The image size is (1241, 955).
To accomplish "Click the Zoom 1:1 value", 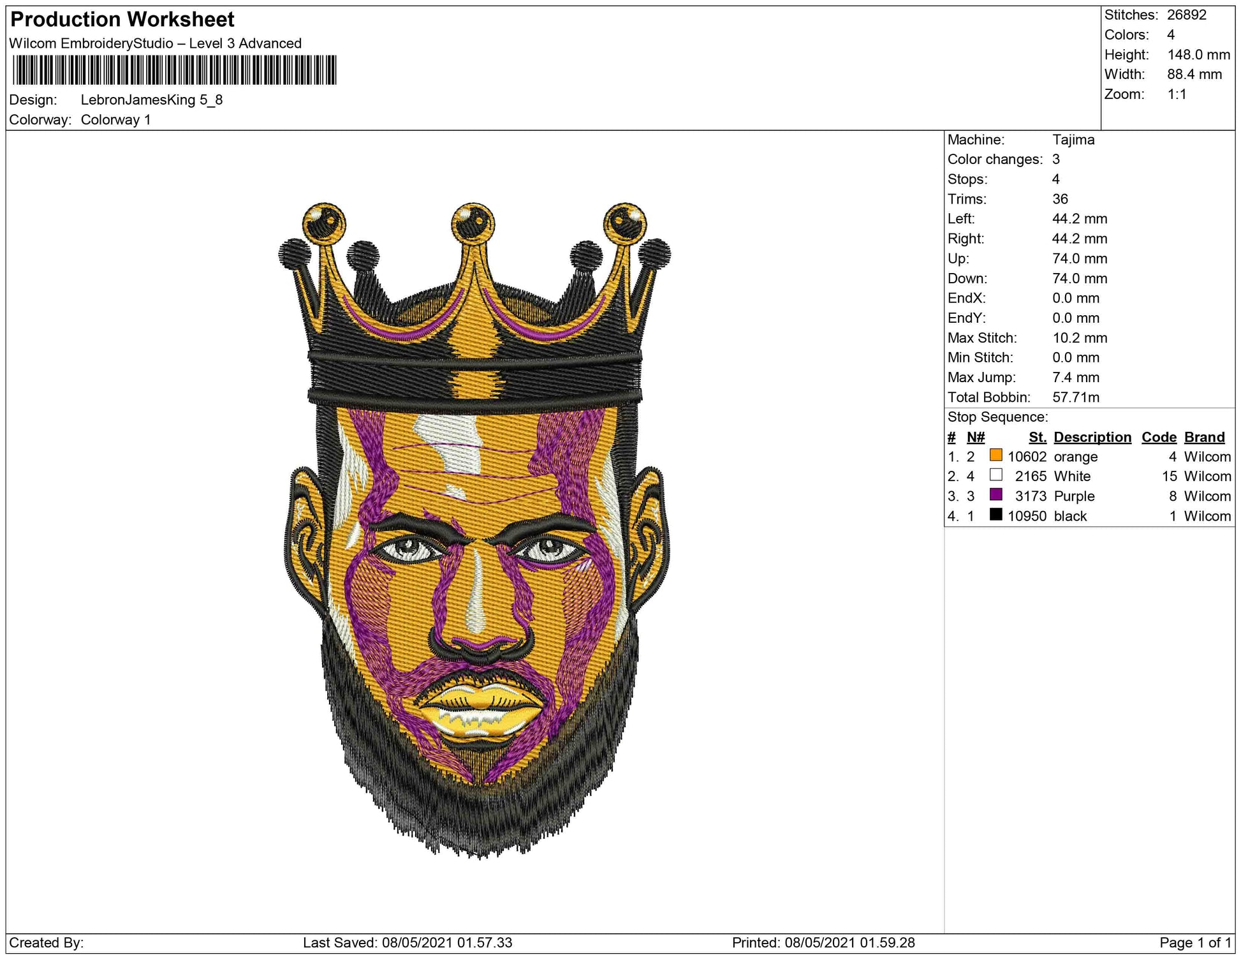I will (1177, 94).
